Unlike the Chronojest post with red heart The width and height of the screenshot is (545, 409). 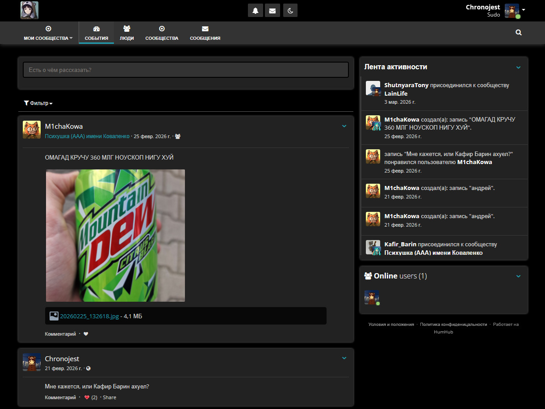pyautogui.click(x=87, y=397)
